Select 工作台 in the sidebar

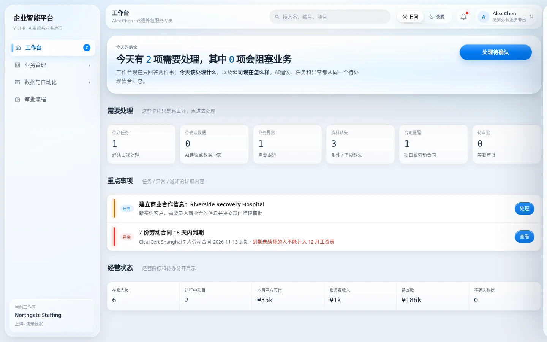point(52,48)
